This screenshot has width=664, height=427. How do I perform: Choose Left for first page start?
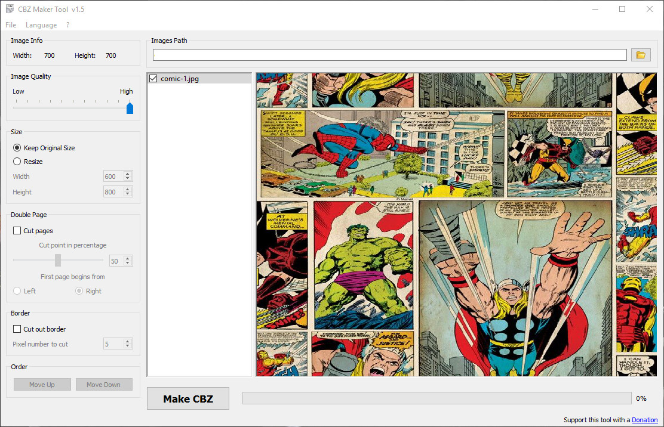[17, 291]
